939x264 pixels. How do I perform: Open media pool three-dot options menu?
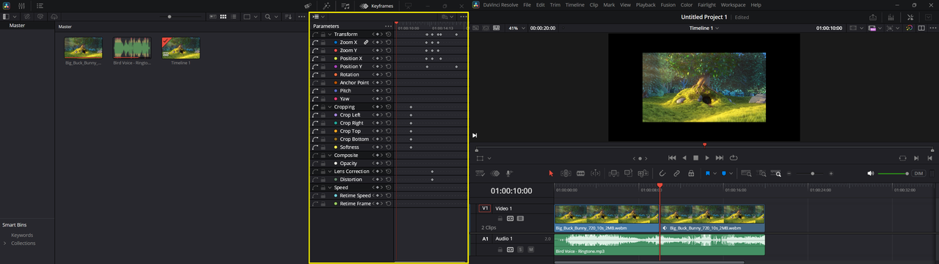pyautogui.click(x=302, y=16)
